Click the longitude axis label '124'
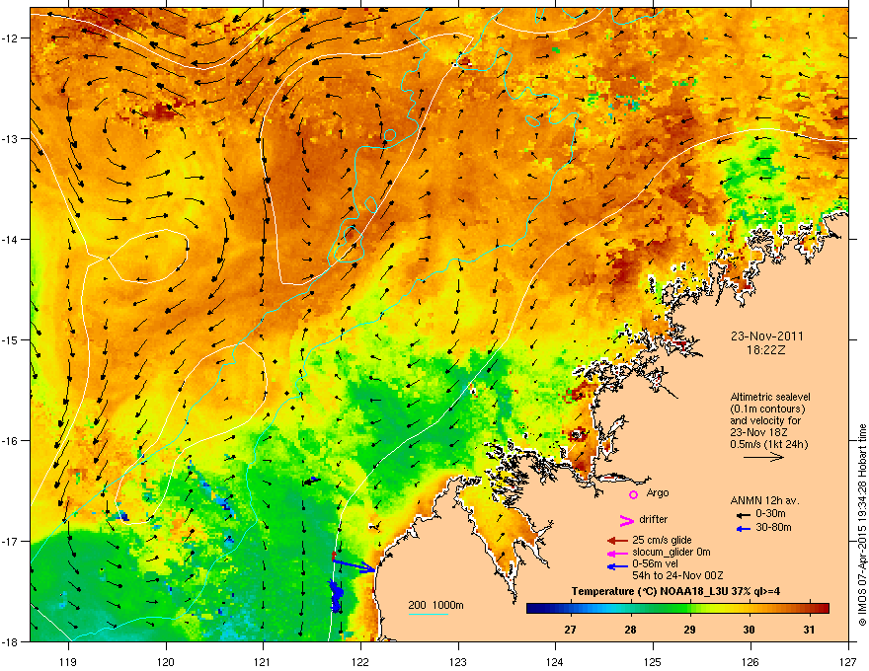 coord(555,661)
